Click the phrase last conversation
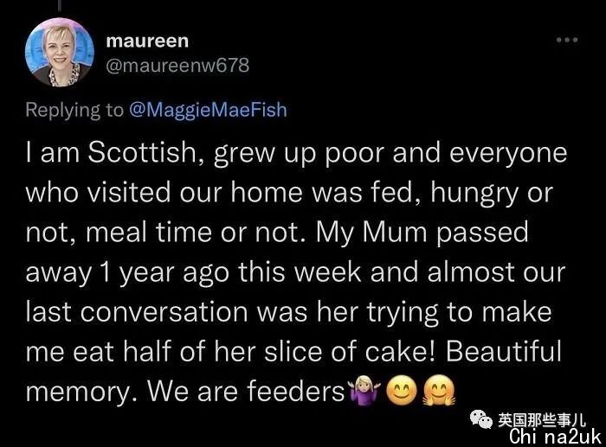Viewport: 606px width, 447px height. tap(137, 312)
